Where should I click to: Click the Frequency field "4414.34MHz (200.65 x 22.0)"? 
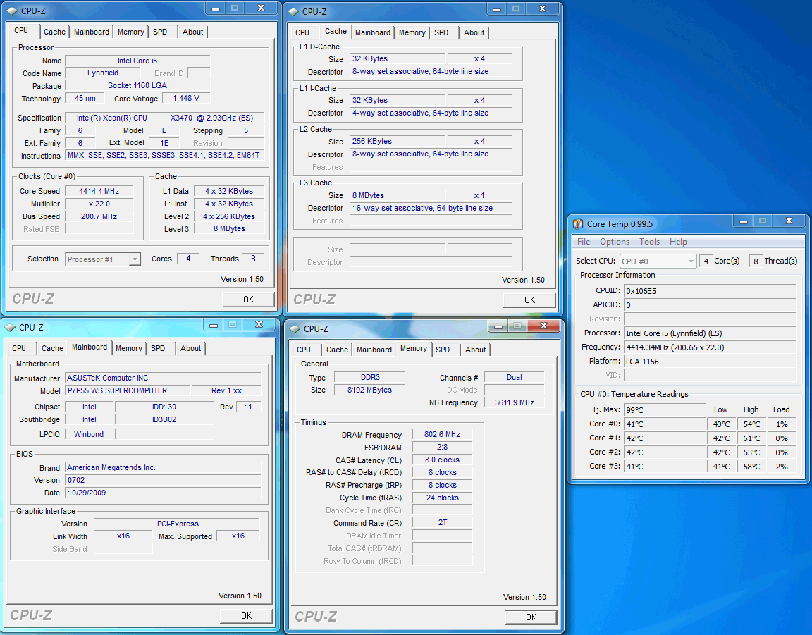pyautogui.click(x=710, y=347)
